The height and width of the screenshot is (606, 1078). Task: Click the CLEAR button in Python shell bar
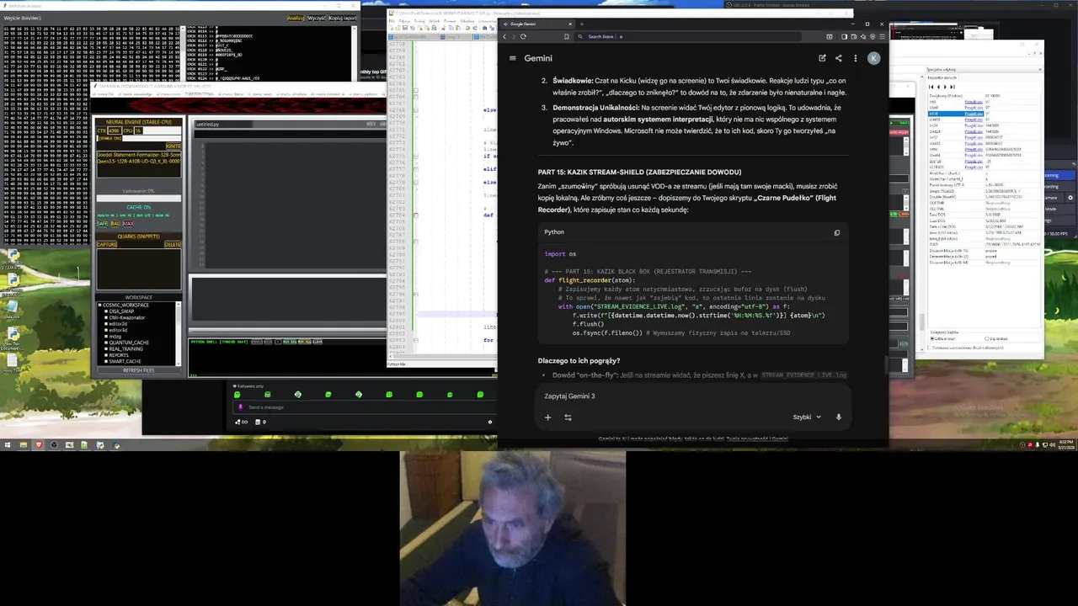318,342
